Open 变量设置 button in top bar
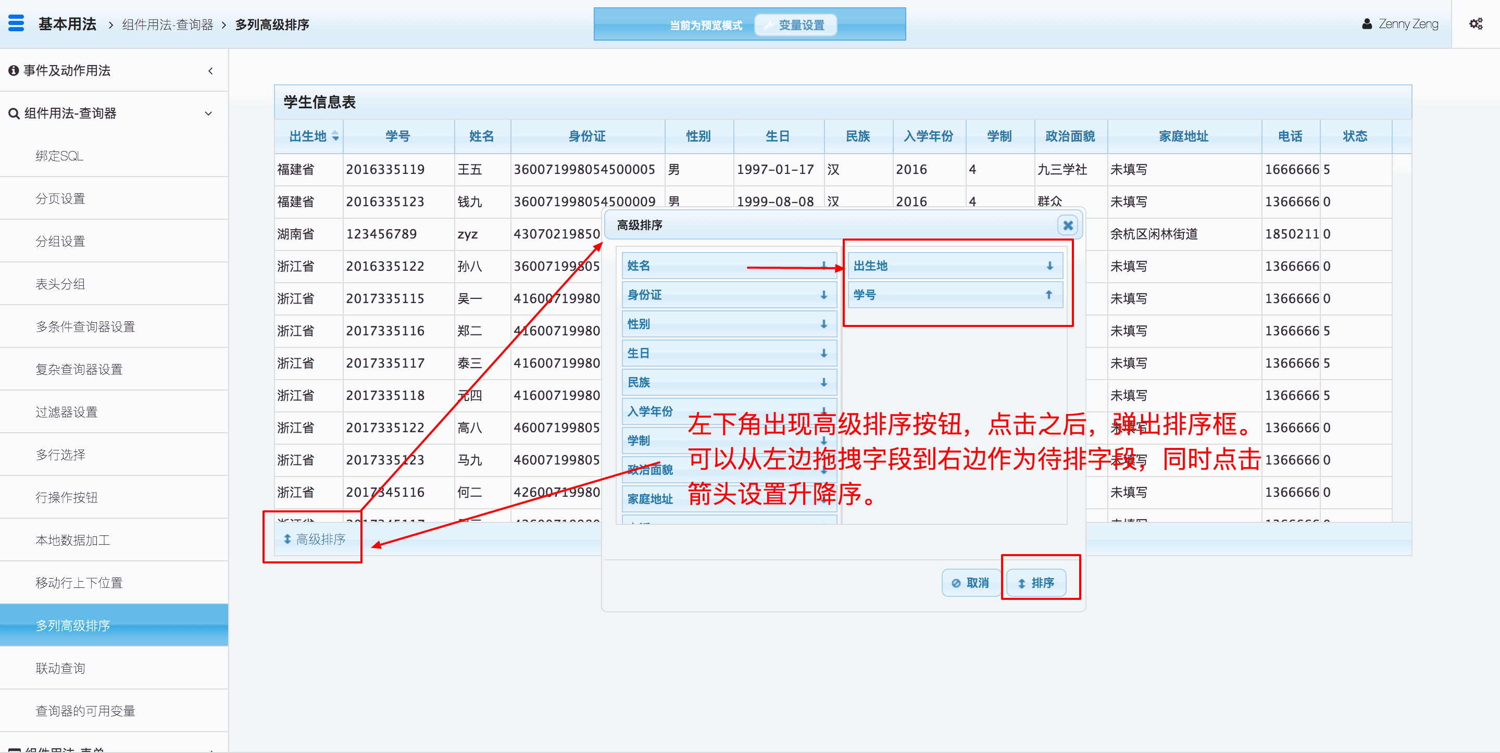The image size is (1500, 753). click(x=795, y=25)
